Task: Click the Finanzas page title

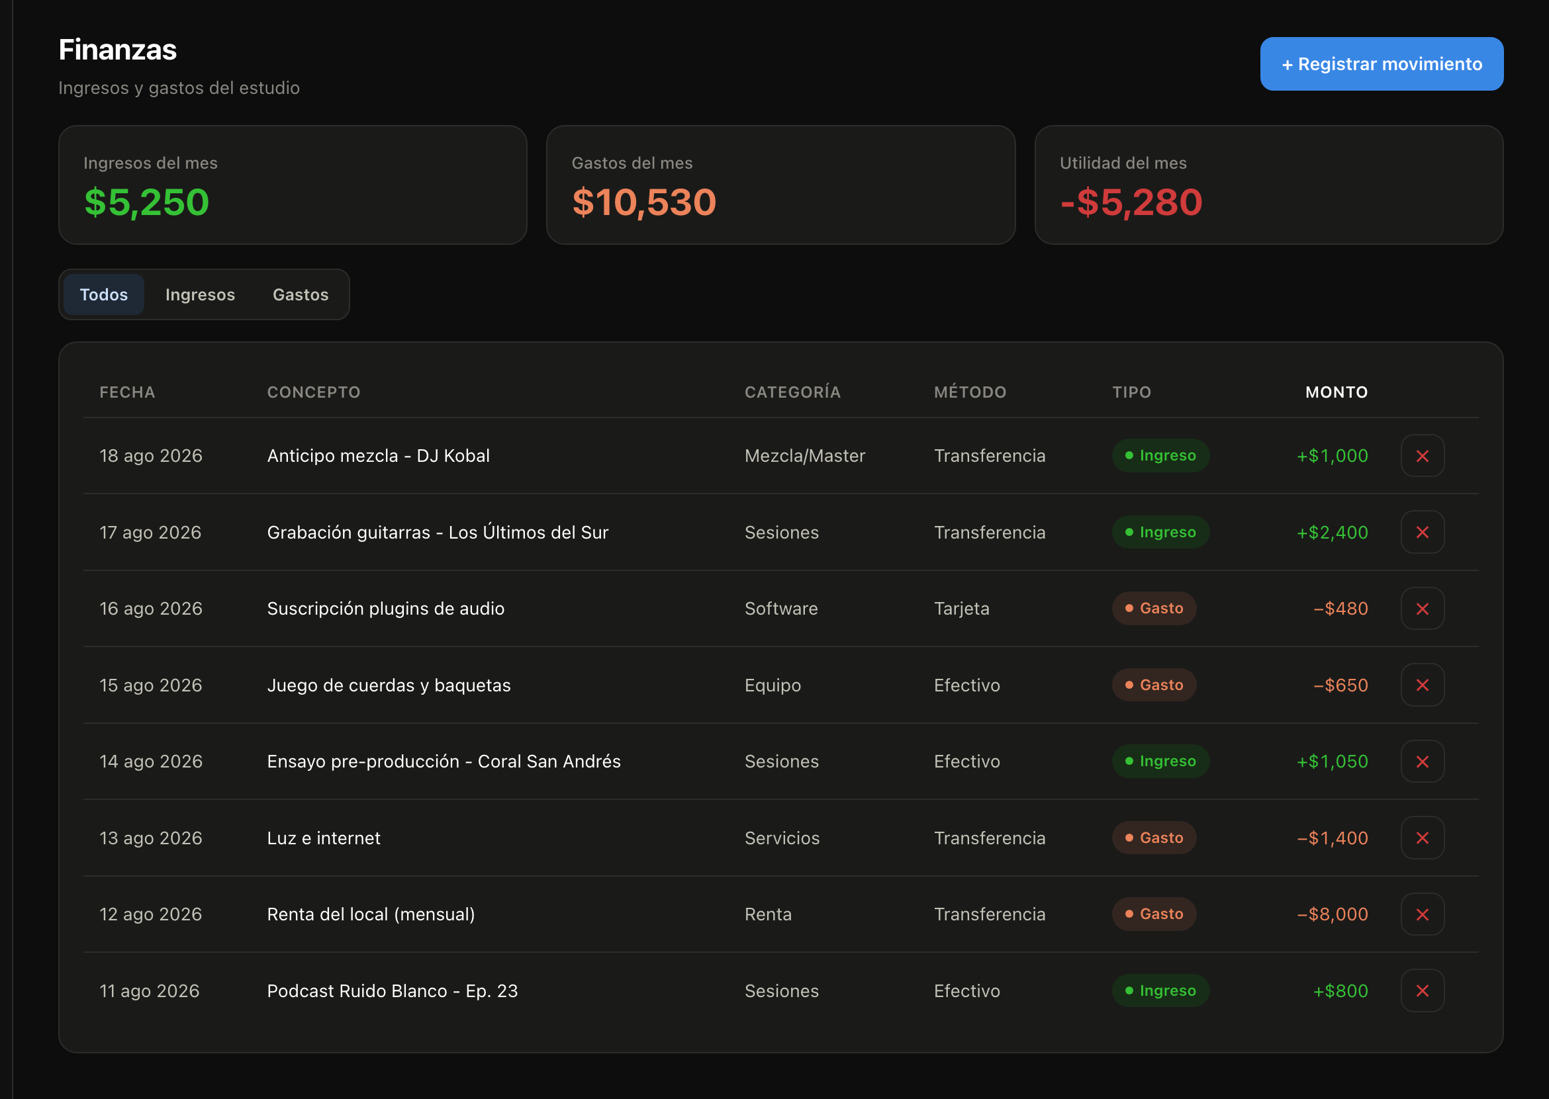Action: [117, 50]
